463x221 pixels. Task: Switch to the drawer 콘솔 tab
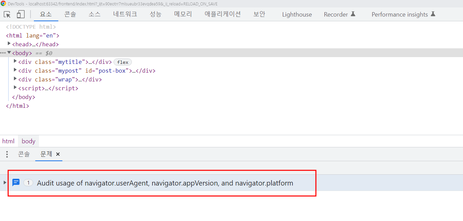24,154
